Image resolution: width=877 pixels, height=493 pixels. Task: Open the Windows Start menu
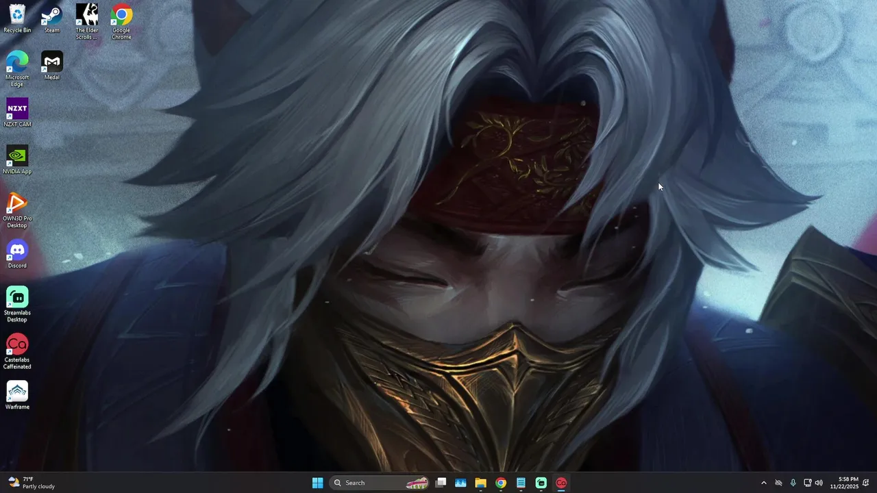coord(318,483)
